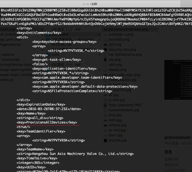Click the integer 365 line

(38, 163)
